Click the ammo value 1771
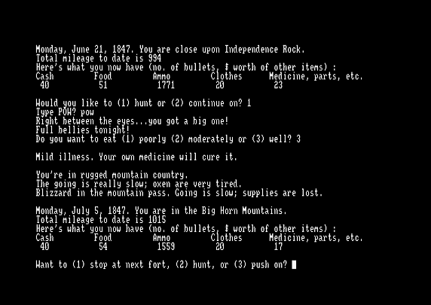 [166, 85]
